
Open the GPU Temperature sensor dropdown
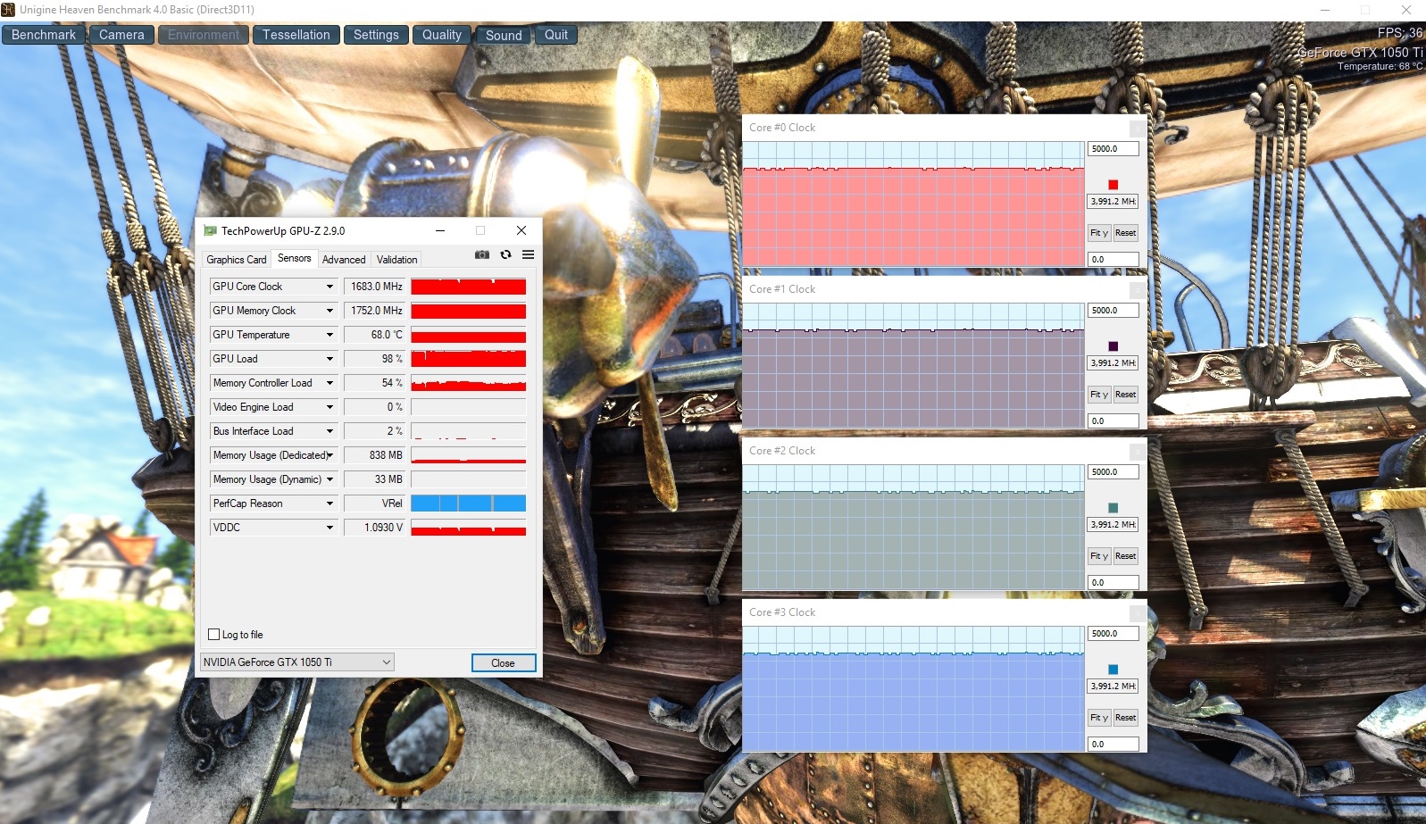coord(329,335)
